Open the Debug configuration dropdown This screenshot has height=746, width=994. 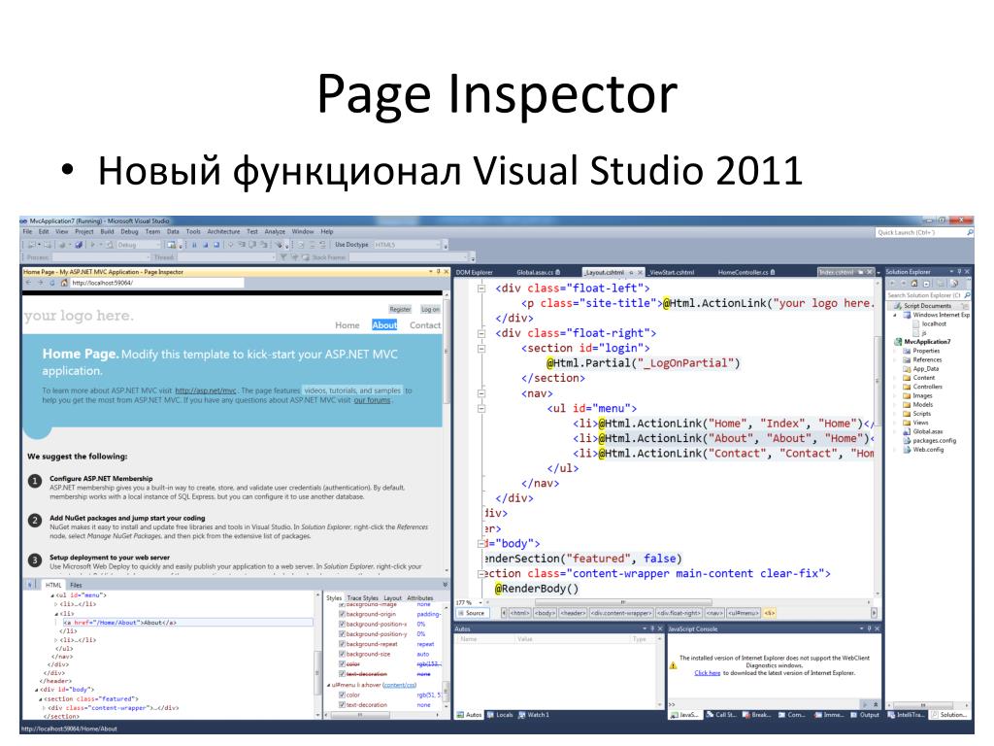tap(138, 244)
